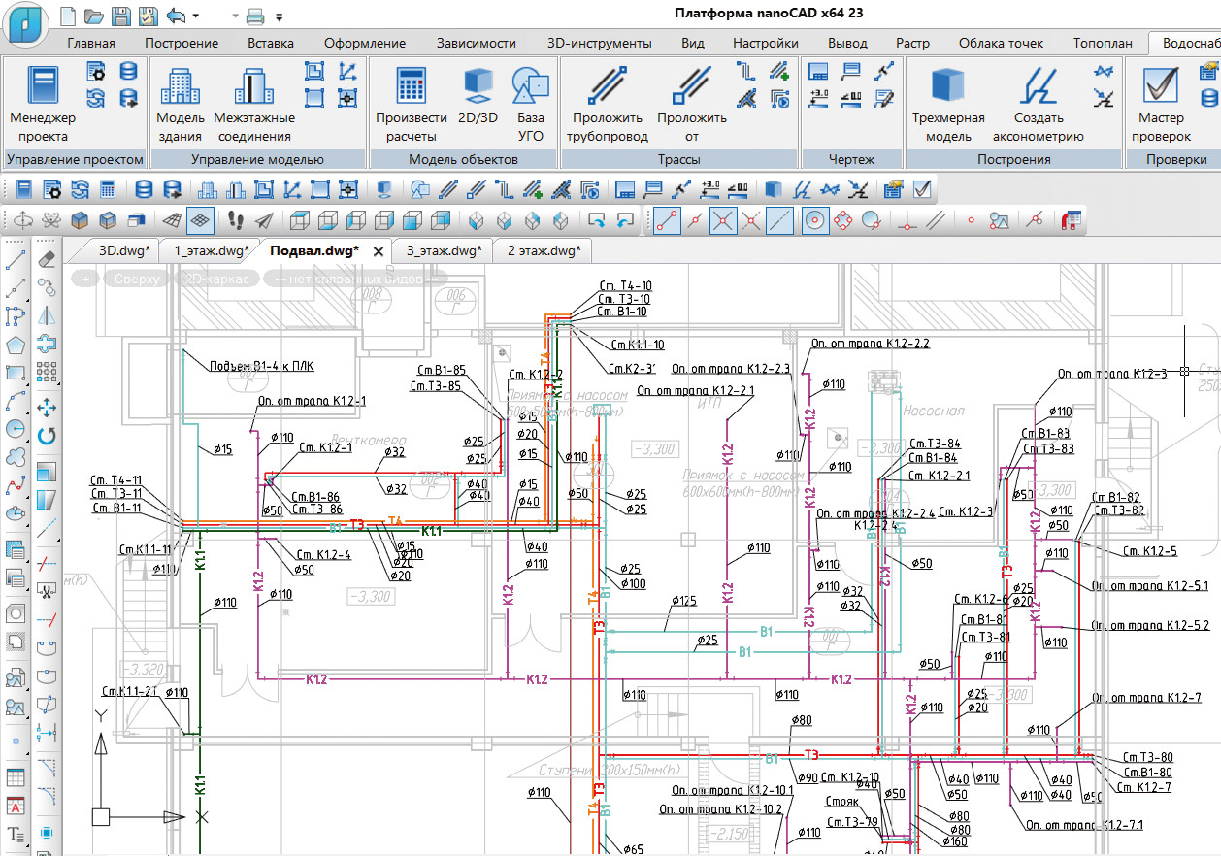
Task: Click slope mark icon in Чертеж ribbon panel
Action: pyautogui.click(x=851, y=97)
